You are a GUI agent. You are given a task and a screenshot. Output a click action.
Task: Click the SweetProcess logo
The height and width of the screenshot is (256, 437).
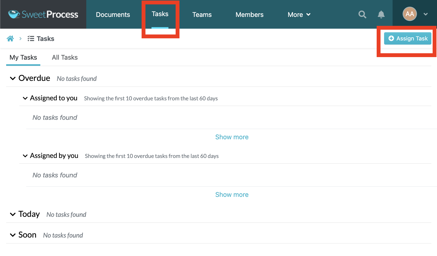[x=43, y=14]
